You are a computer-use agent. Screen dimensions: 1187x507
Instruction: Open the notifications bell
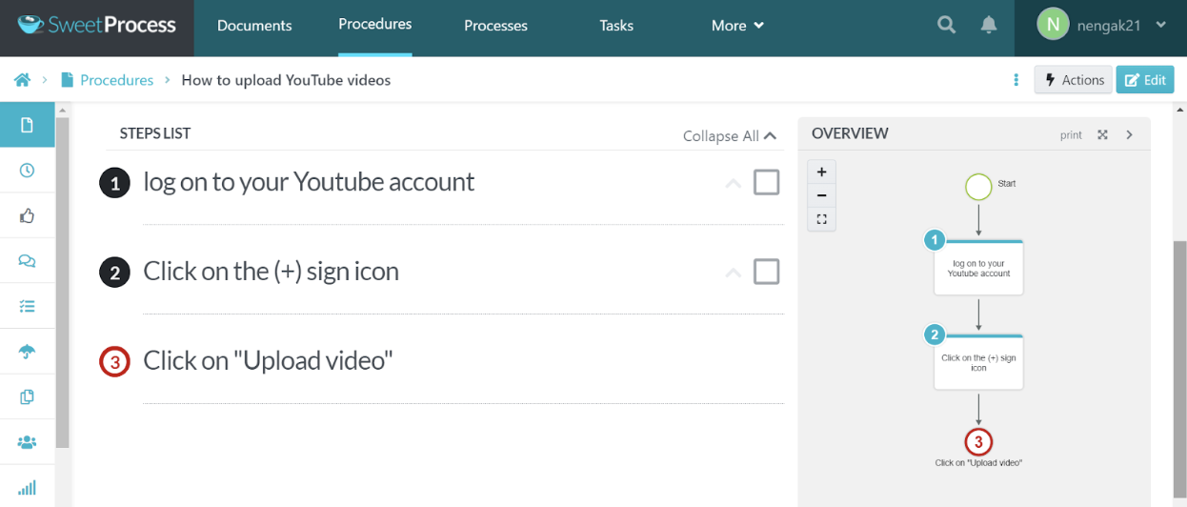(989, 26)
